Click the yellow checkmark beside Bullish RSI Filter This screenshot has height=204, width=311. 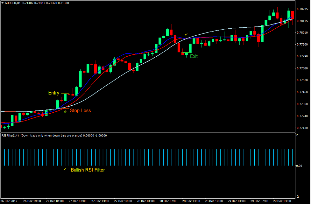pyautogui.click(x=65, y=170)
